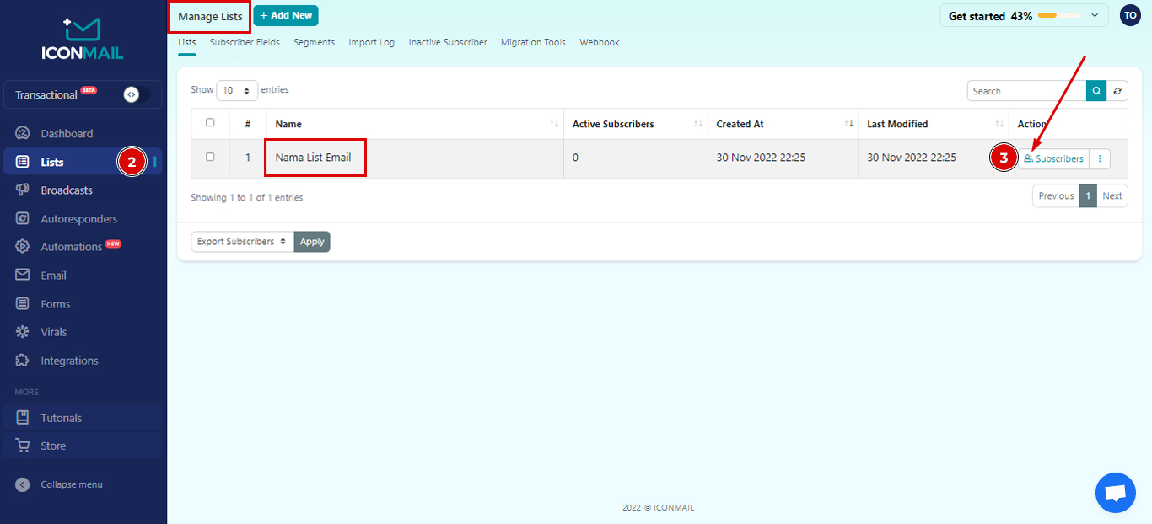Check the select-all header checkbox
Screen dimensions: 1152x524
point(210,123)
